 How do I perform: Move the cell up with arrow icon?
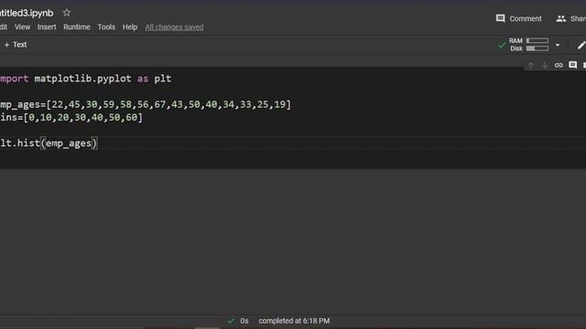[531, 65]
